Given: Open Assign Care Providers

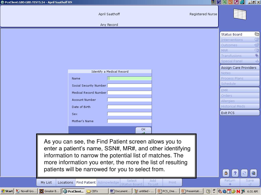Looking at the screenshot, I should (x=240, y=68).
